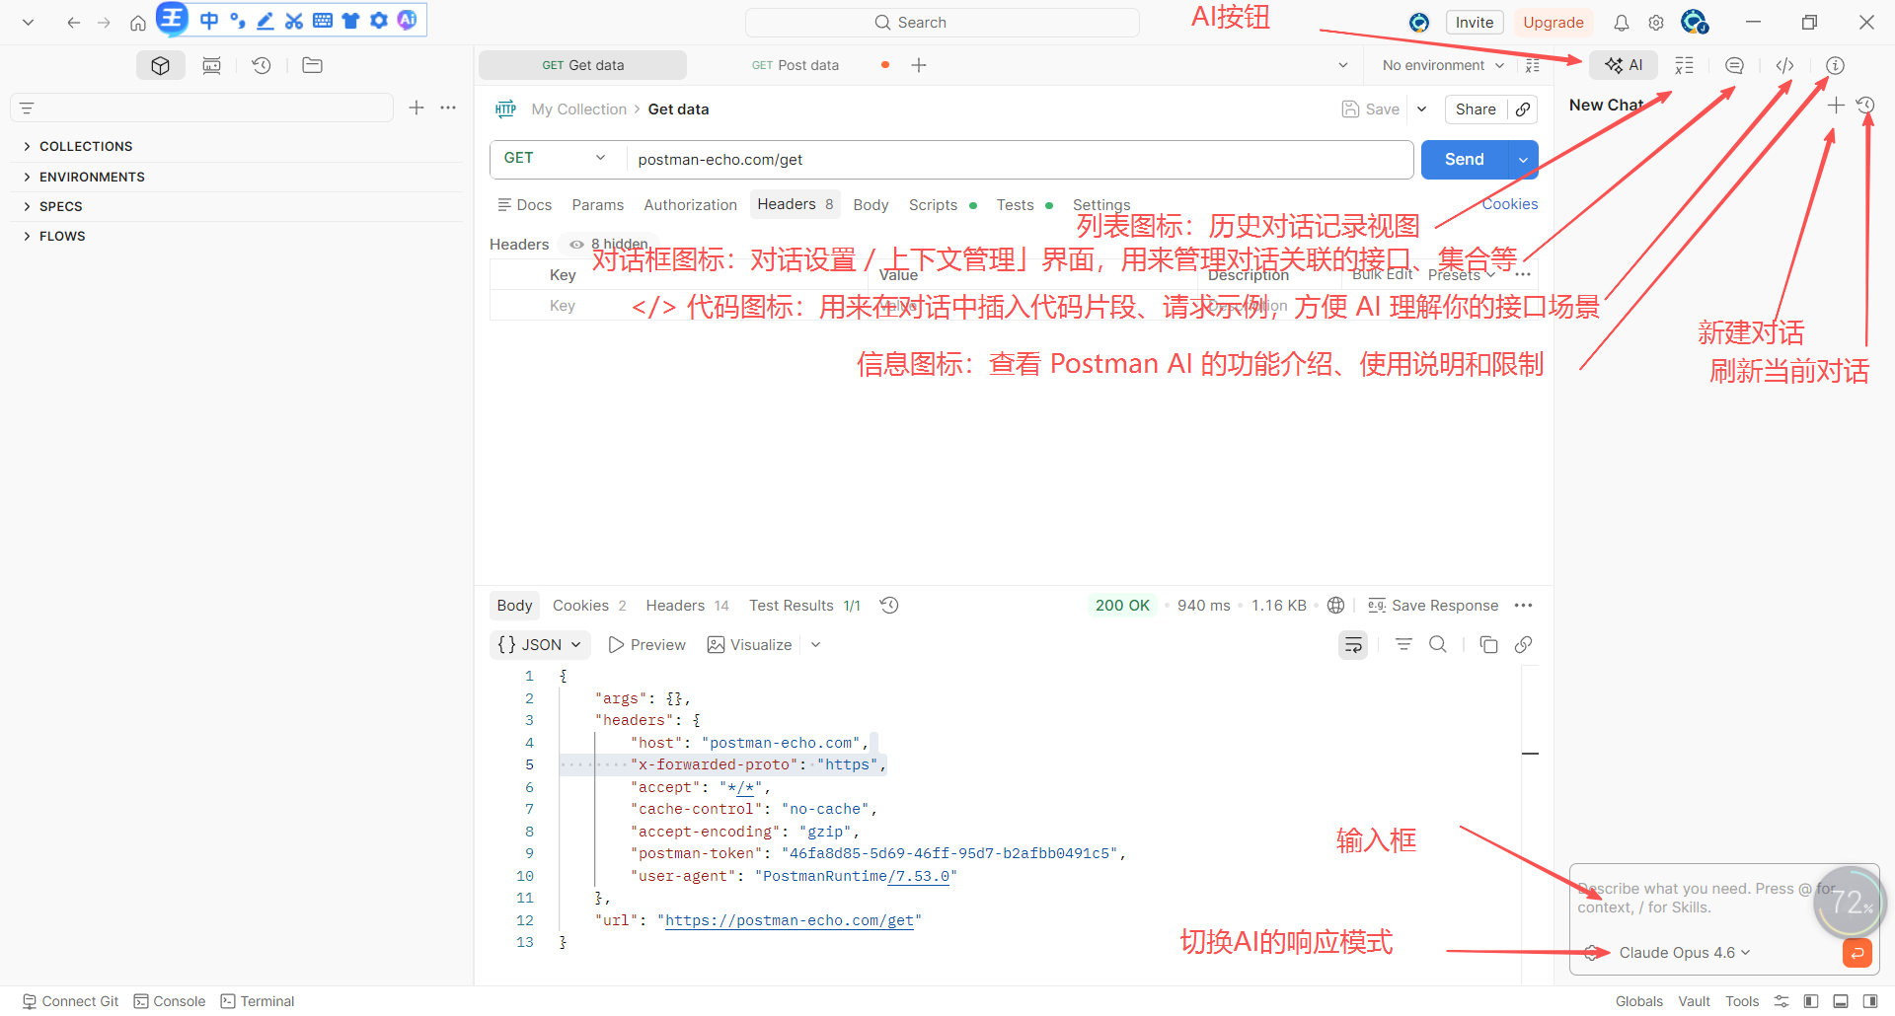The height and width of the screenshot is (1016, 1895).
Task: Open Send button dropdown arrow
Action: coord(1524,160)
